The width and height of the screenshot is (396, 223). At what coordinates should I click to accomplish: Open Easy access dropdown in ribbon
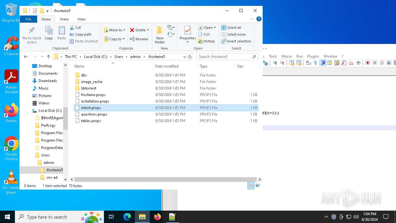[171, 34]
